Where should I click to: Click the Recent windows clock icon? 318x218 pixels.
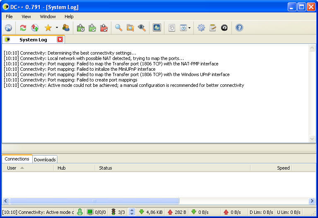coord(183,28)
